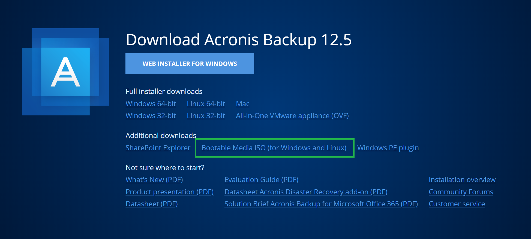Download the Windows 64-bit full installer
The width and height of the screenshot is (531, 239).
click(151, 104)
